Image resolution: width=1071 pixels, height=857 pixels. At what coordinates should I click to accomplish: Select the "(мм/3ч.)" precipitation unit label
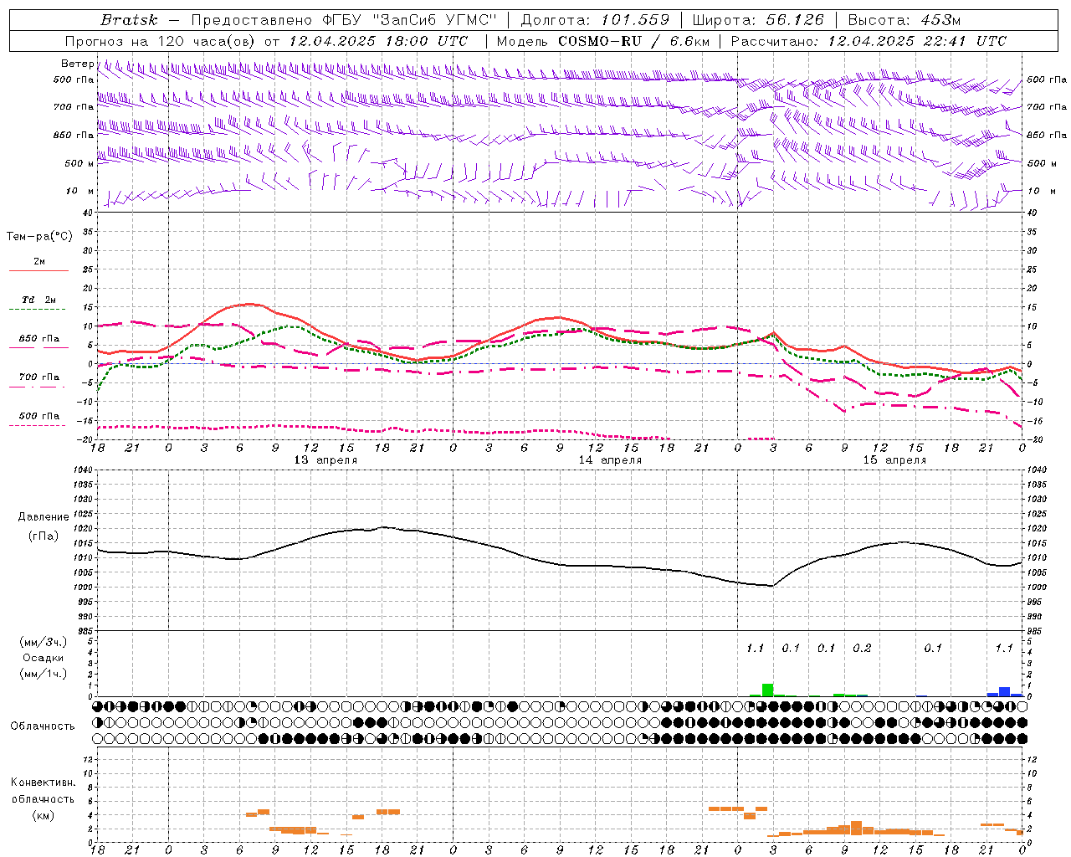44,642
